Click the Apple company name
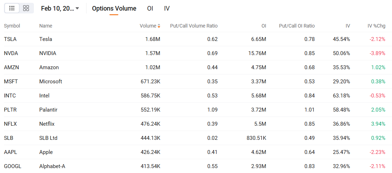392x173 pixels. coord(46,152)
